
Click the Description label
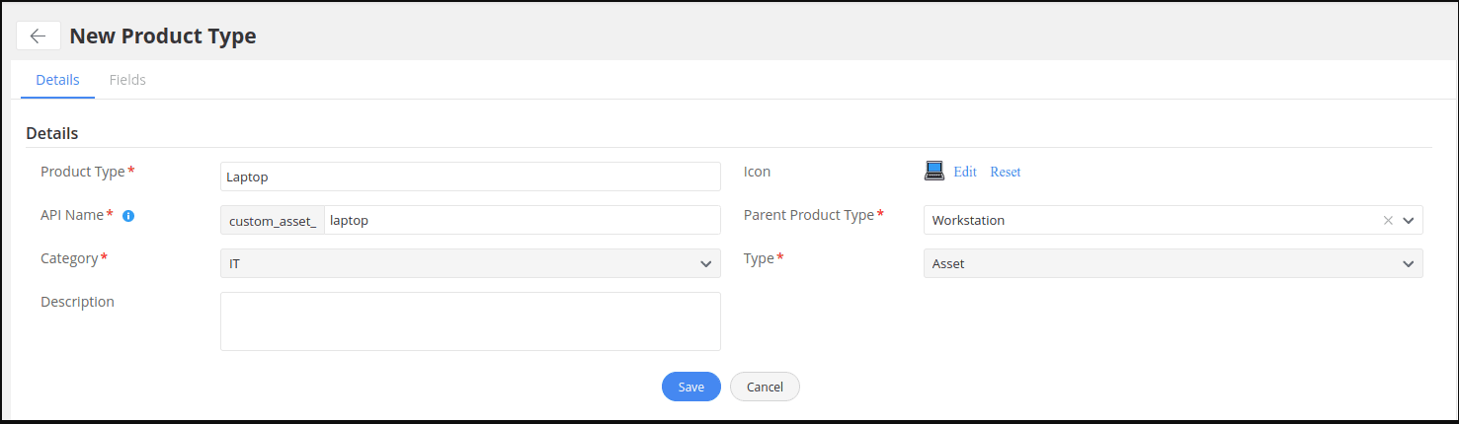tap(77, 302)
